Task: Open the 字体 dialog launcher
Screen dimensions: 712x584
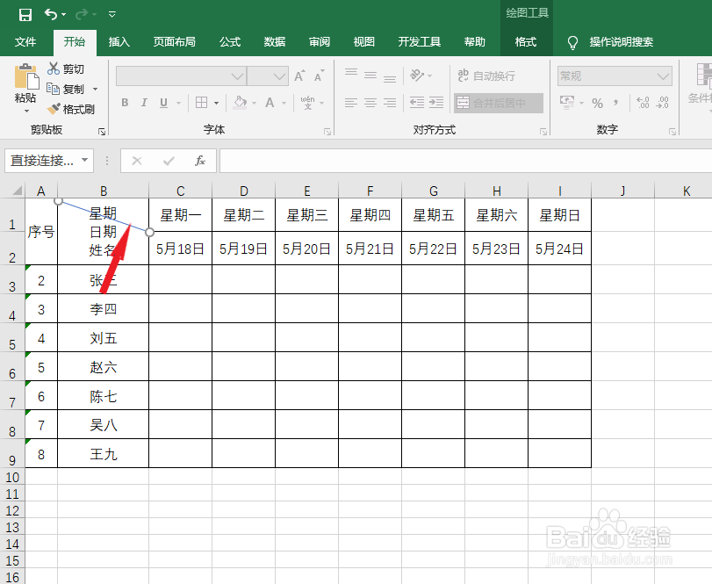Action: 327,132
